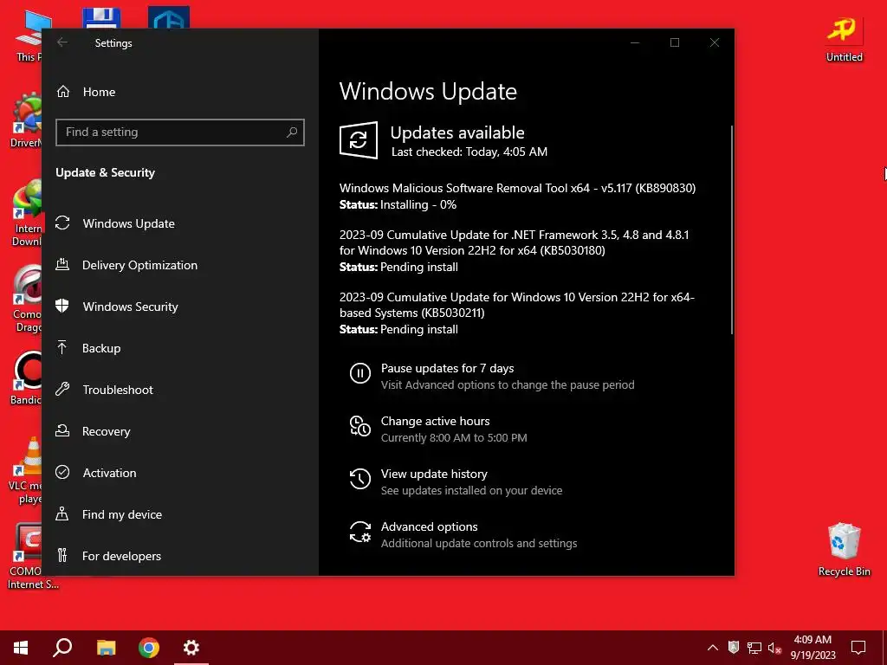Click Pause updates for 7 days
This screenshot has height=665, width=887.
click(x=448, y=368)
